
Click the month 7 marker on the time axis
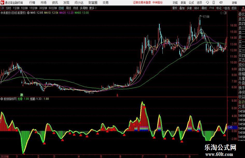click(143, 156)
